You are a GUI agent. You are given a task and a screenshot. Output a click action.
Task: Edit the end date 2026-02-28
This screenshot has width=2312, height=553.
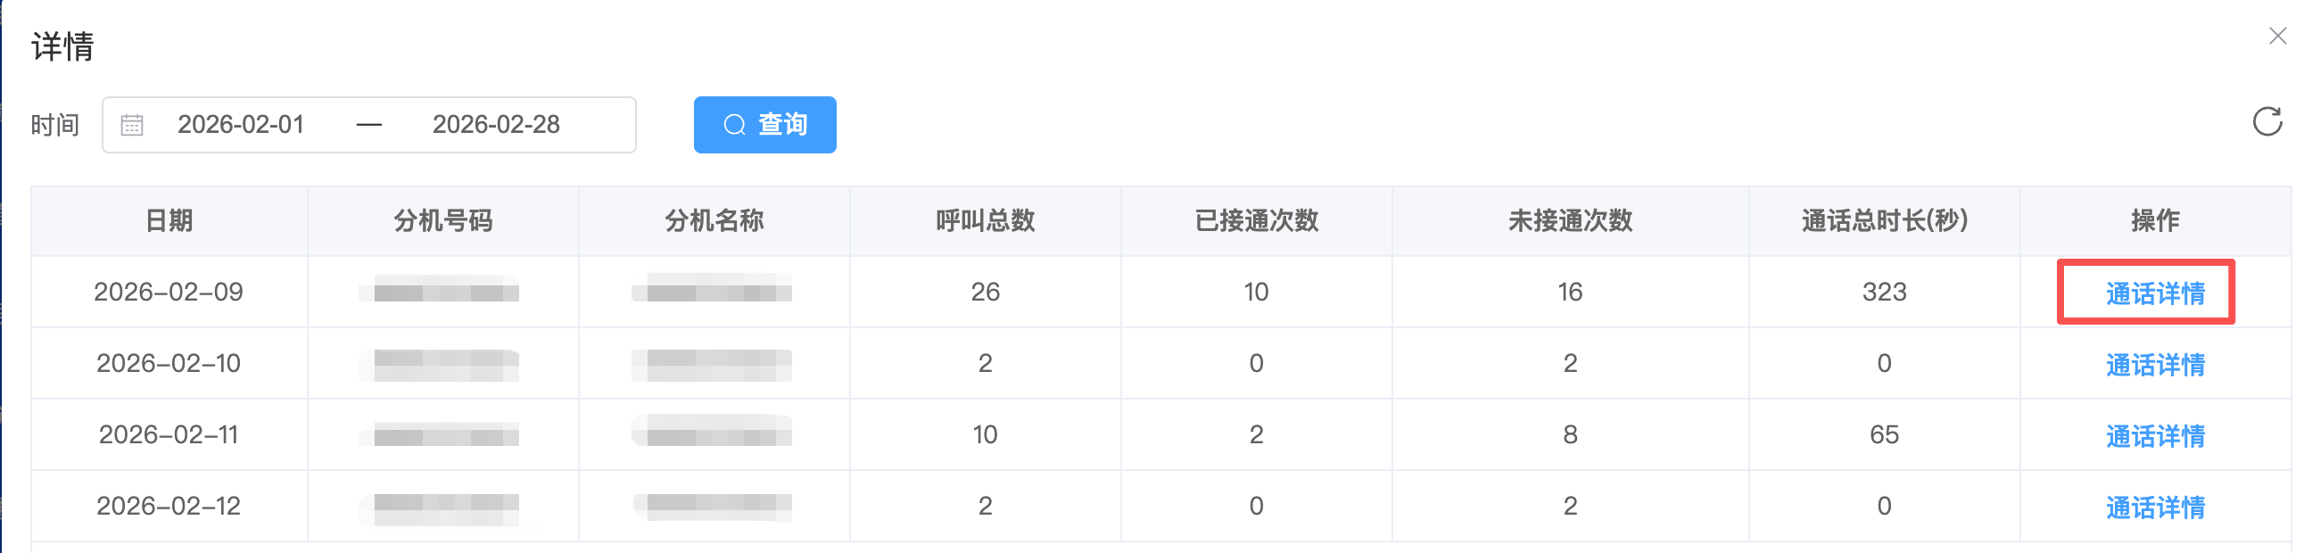pyautogui.click(x=496, y=125)
